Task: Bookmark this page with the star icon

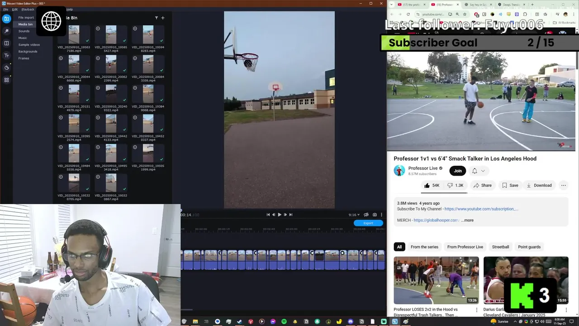Action: [465, 14]
